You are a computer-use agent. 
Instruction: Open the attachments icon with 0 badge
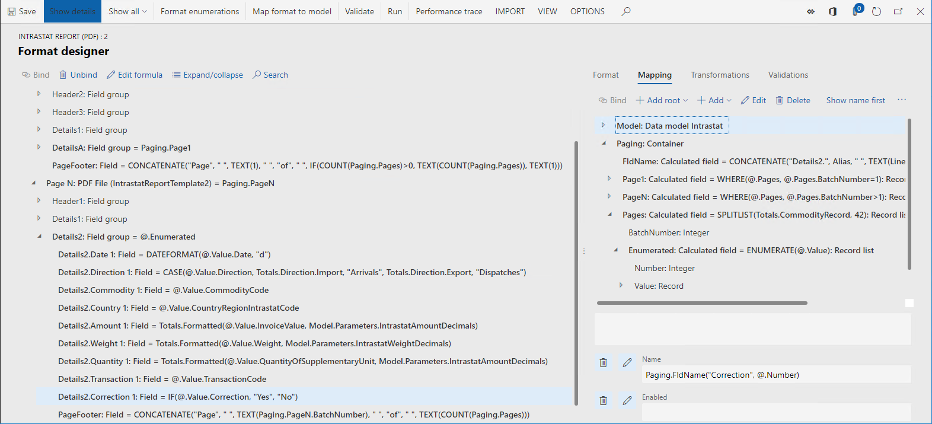tap(856, 11)
